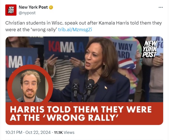The height and width of the screenshot is (140, 169).
Task: Click the KAMALA sign in the image
Action: [x=66, y=48]
